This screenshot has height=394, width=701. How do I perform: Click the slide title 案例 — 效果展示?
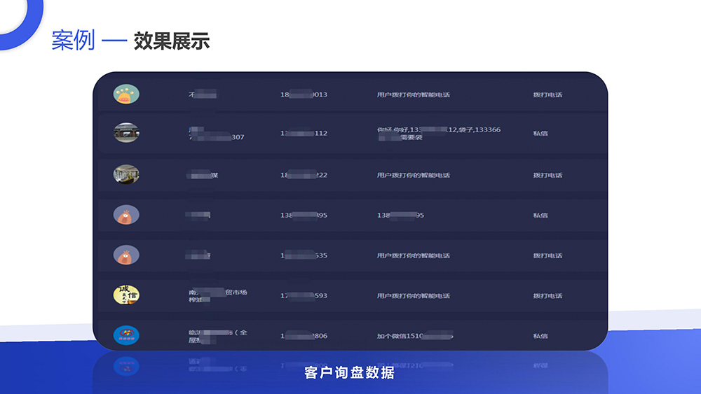click(130, 41)
